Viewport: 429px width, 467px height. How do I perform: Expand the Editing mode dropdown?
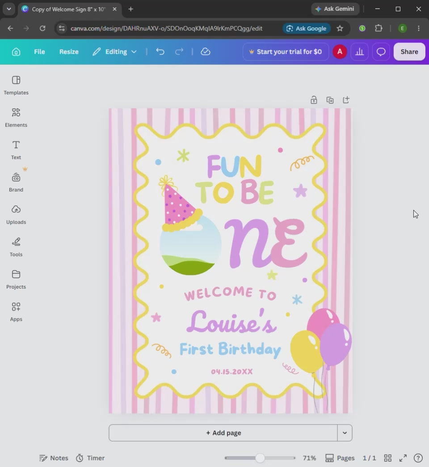tap(114, 52)
